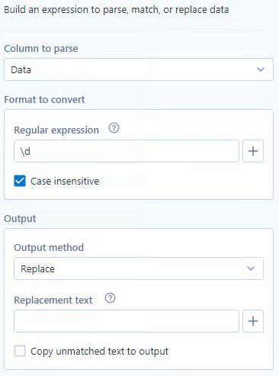This screenshot has width=279, height=376.
Task: Click the Output method label
Action: [49, 247]
